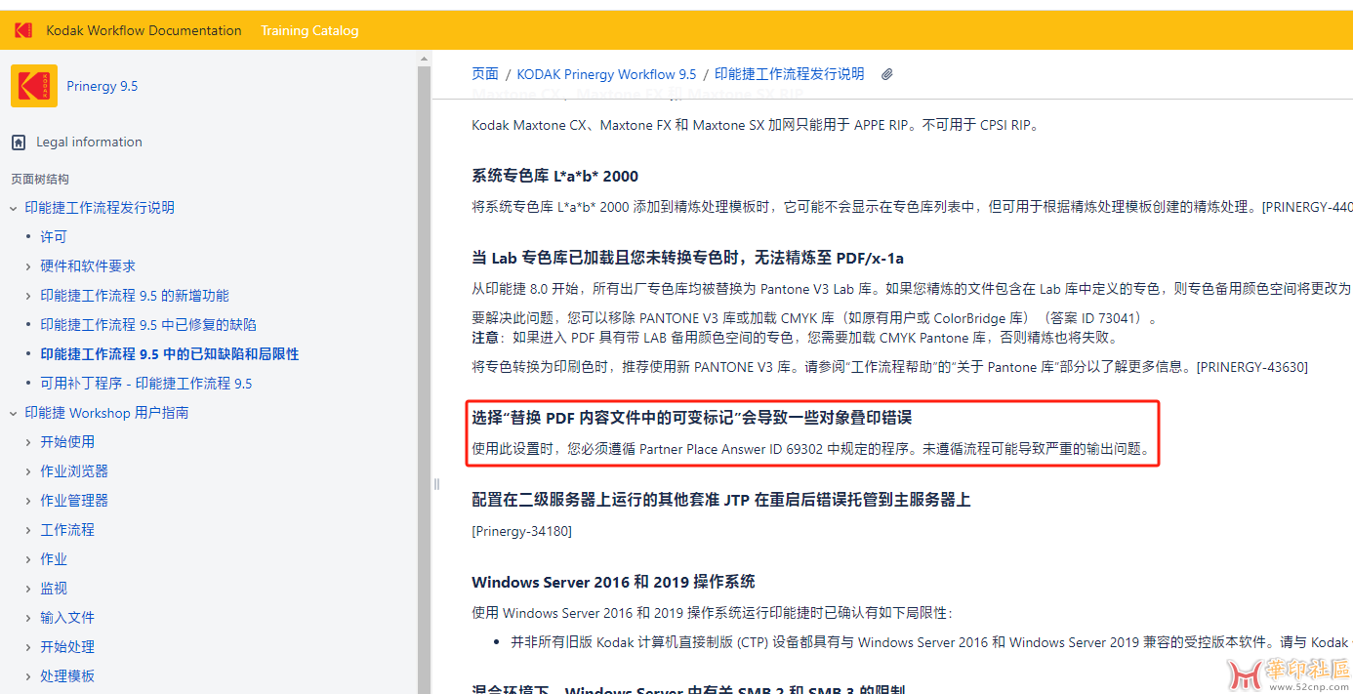Open the 开始处理 page

(x=67, y=647)
